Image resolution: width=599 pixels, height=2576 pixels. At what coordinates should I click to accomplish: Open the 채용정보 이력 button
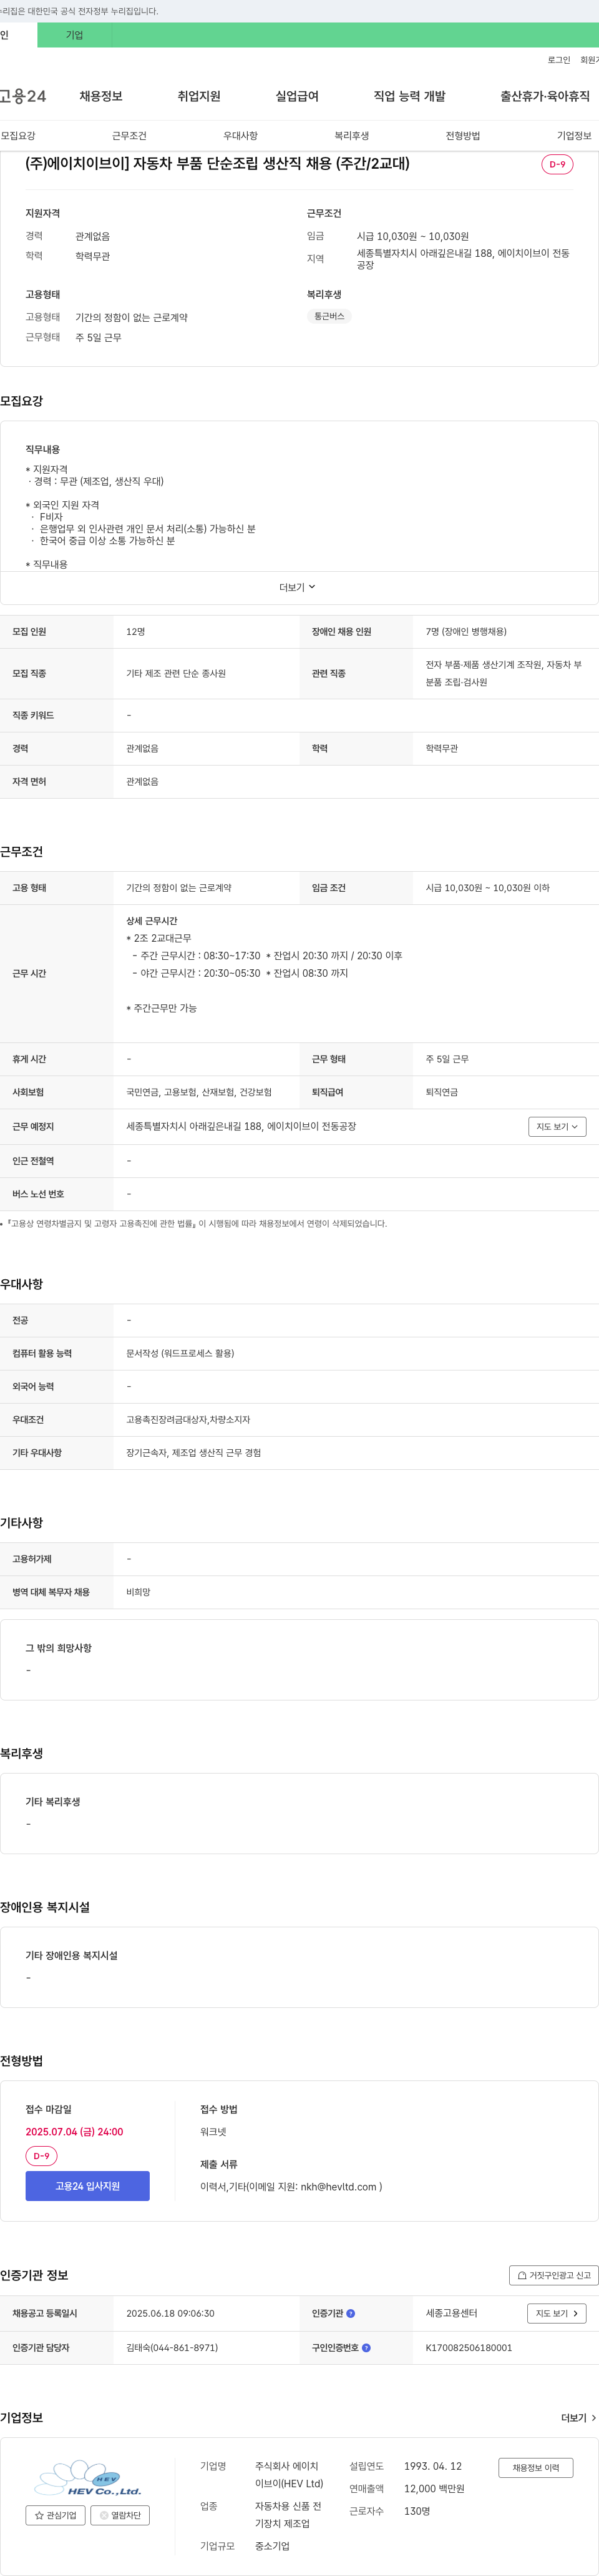(x=536, y=2468)
